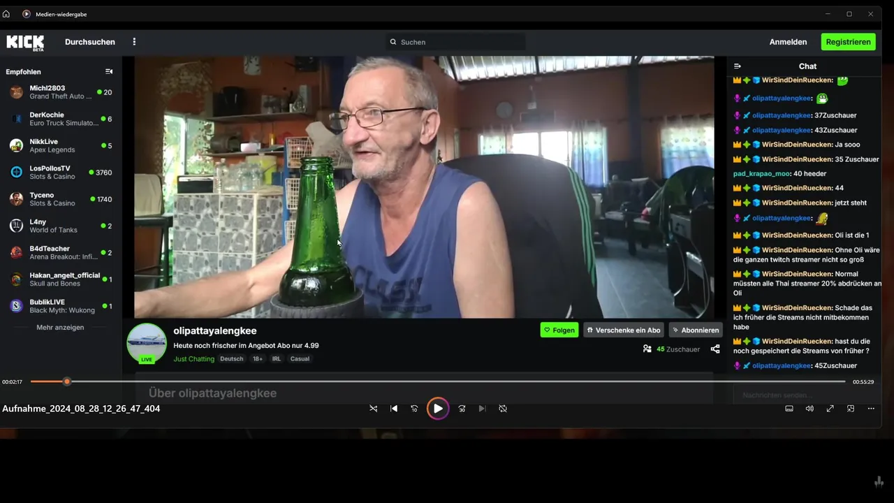Toggle repeat mode in the media player
The width and height of the screenshot is (894, 503).
(x=503, y=409)
